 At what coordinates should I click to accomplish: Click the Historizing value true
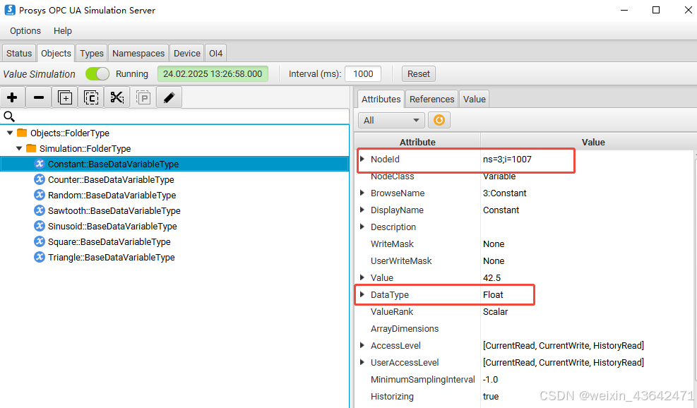click(x=491, y=397)
